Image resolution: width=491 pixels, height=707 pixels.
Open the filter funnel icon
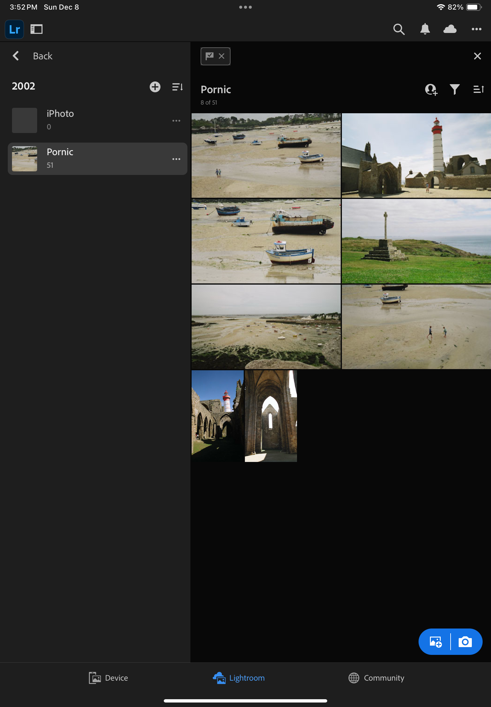[x=454, y=89]
